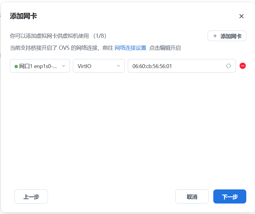Close the 添加网卡 dialog with the X
The image size is (255, 214).
point(241,16)
